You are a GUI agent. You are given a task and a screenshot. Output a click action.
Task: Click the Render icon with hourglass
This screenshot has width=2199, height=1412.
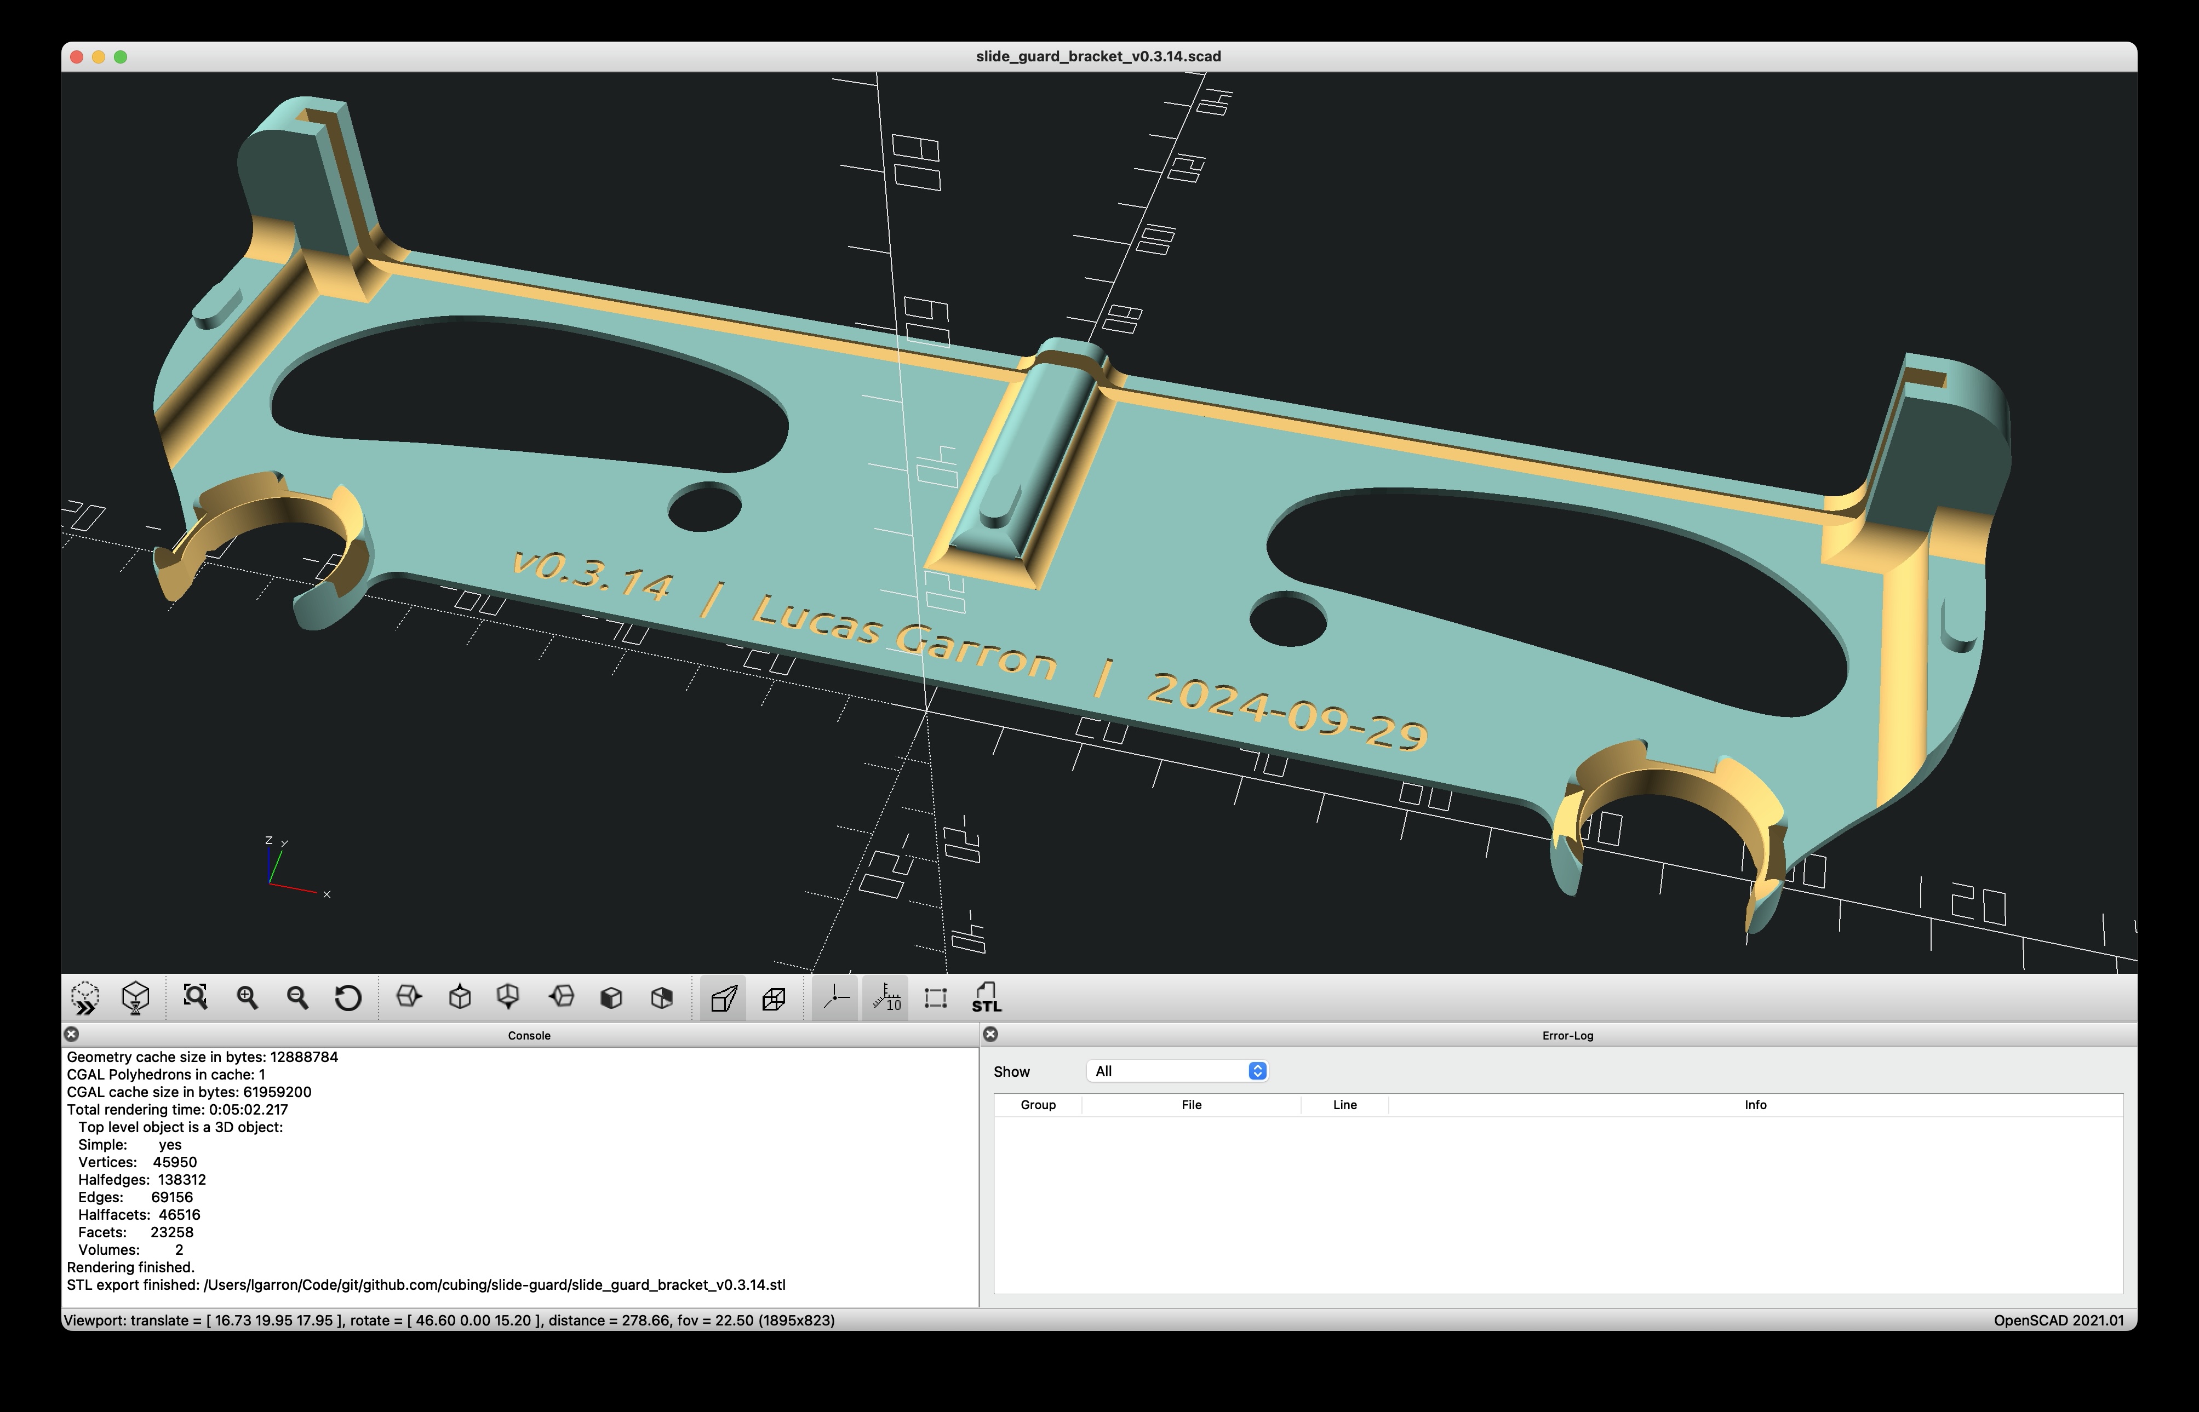(x=136, y=997)
